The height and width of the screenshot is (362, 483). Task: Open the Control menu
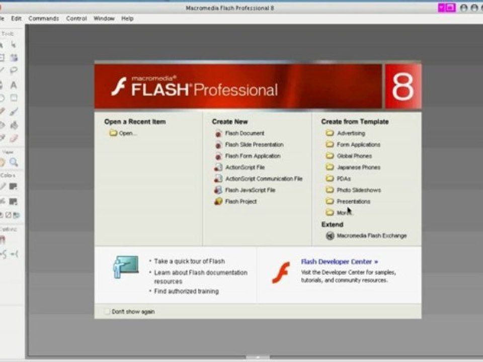click(76, 19)
